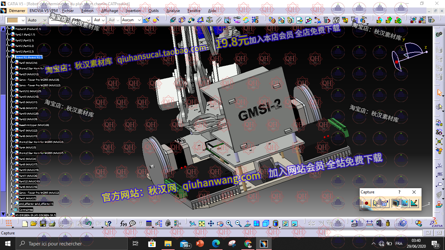This screenshot has height=250, width=445.
Task: Click the Capture options icon in Capture toolbar
Action: coord(385,203)
